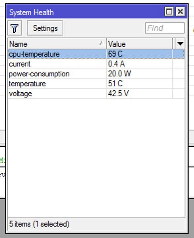Close the System Health window
Viewport: 194px width, 238px height.
point(180,12)
